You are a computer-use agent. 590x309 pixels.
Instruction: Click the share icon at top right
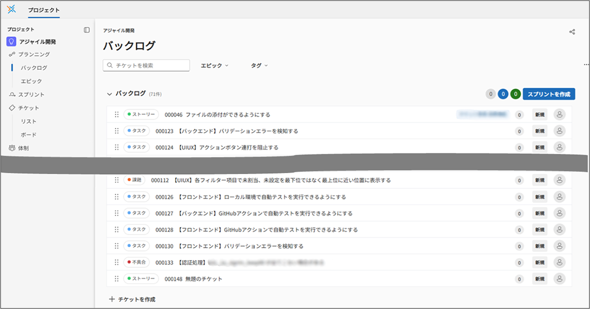pyautogui.click(x=572, y=32)
